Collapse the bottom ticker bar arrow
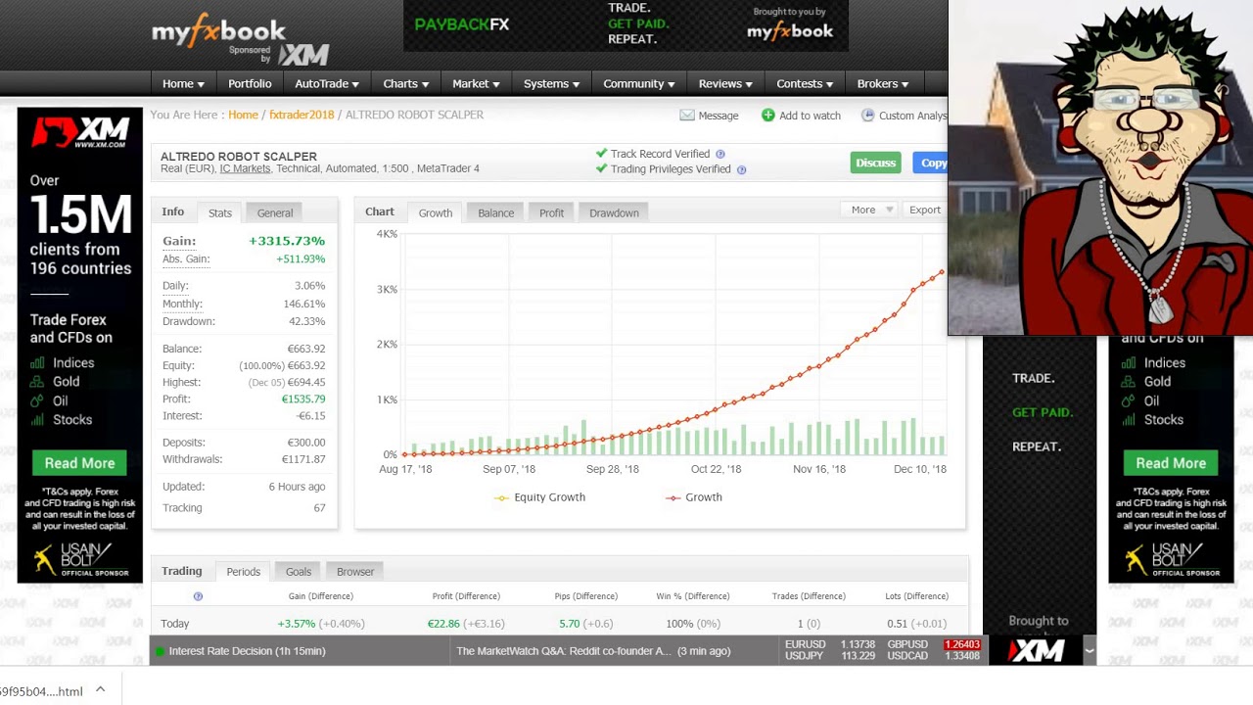Image resolution: width=1253 pixels, height=705 pixels. click(1089, 650)
